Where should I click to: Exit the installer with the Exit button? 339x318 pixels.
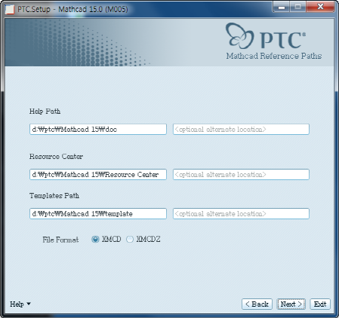320,304
